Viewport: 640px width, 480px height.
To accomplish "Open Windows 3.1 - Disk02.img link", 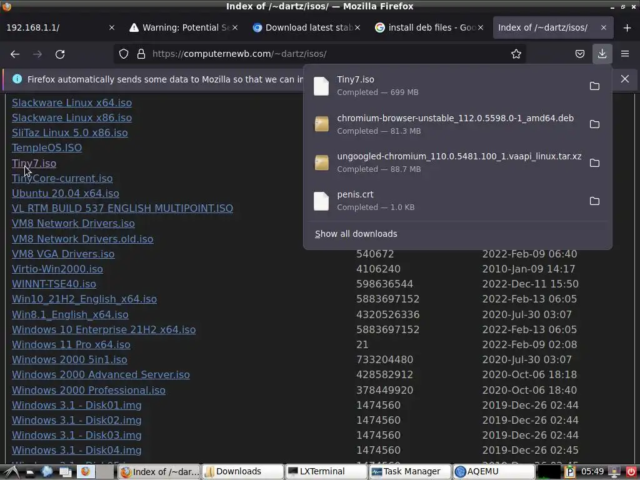I will 77,420.
